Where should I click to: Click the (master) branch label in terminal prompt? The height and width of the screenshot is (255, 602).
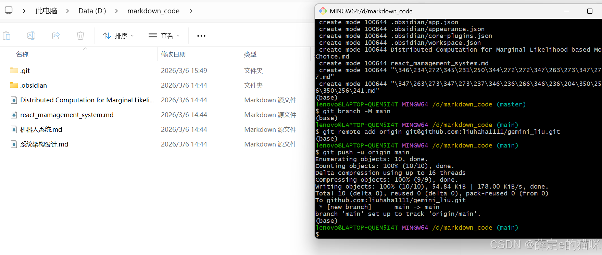click(511, 104)
